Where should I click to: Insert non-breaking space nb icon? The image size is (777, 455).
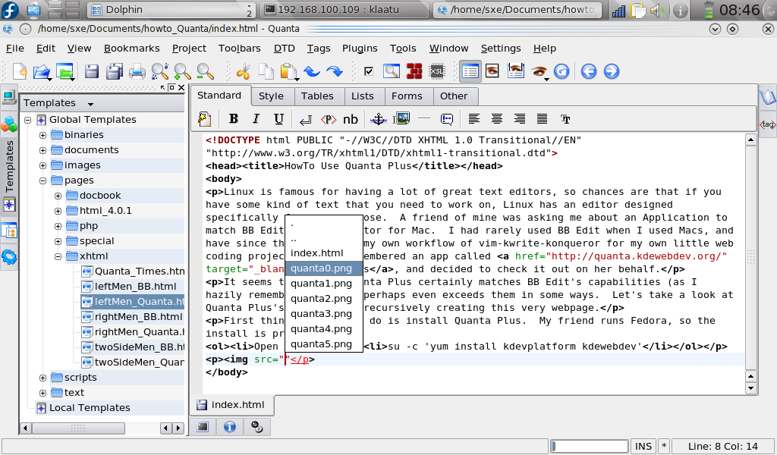coord(351,119)
